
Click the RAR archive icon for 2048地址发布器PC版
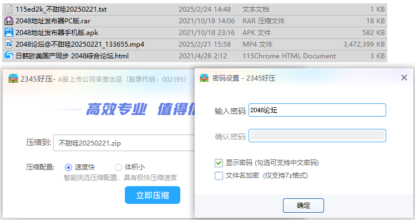(x=9, y=21)
